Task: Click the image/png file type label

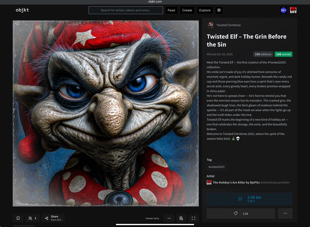Action: point(152,218)
